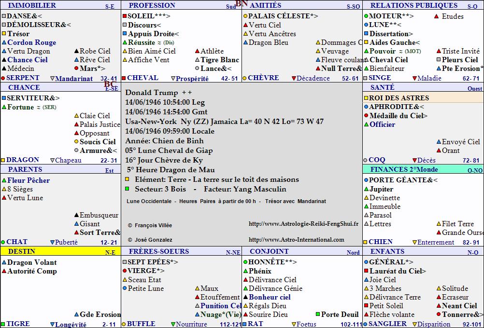
Task: Click the Enterrement phase label
Action: point(436,242)
